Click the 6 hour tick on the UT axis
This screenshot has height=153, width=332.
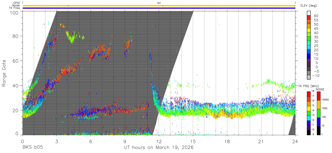pyautogui.click(x=91, y=141)
